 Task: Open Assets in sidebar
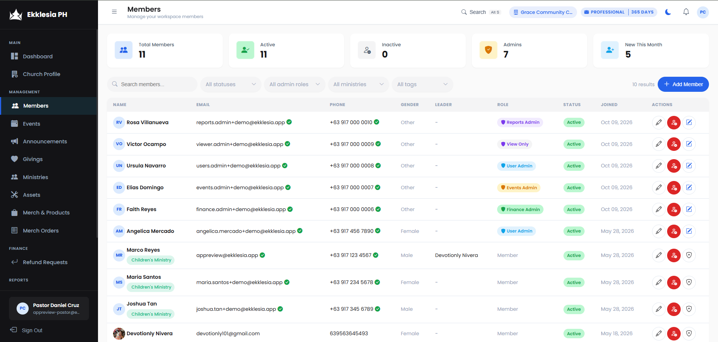tap(49, 195)
